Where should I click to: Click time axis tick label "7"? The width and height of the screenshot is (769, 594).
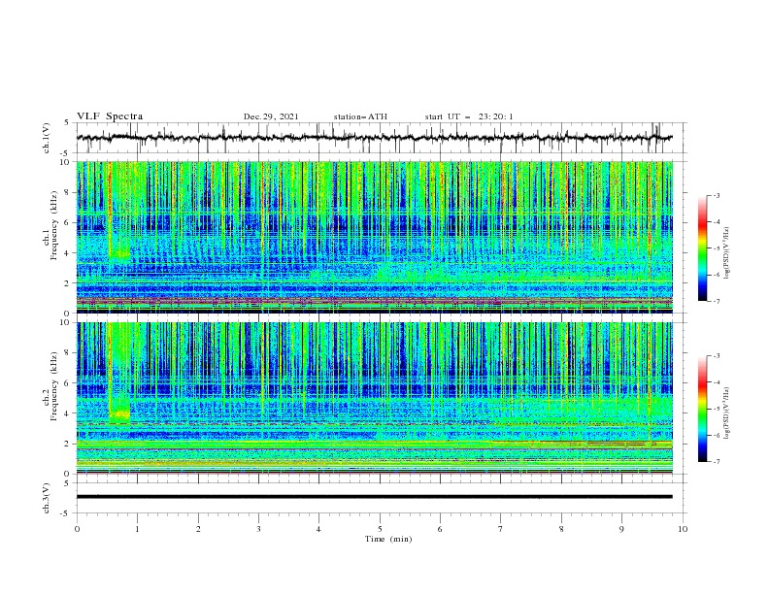(501, 529)
